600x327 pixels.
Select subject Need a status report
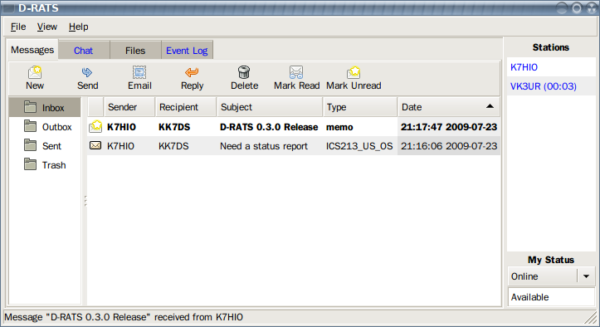point(264,146)
